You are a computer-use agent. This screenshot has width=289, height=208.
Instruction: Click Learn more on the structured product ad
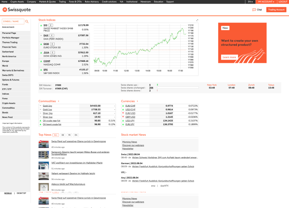pyautogui.click(x=229, y=57)
